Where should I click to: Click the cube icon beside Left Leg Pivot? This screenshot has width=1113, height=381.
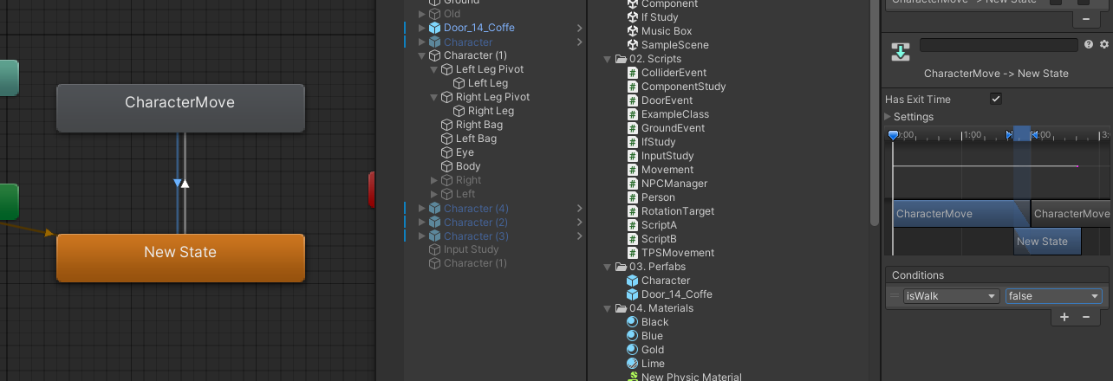pyautogui.click(x=447, y=69)
